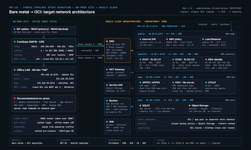The height and width of the screenshot is (150, 251).
Task: Click the IPsec tunnel B label
Action: tap(90, 58)
